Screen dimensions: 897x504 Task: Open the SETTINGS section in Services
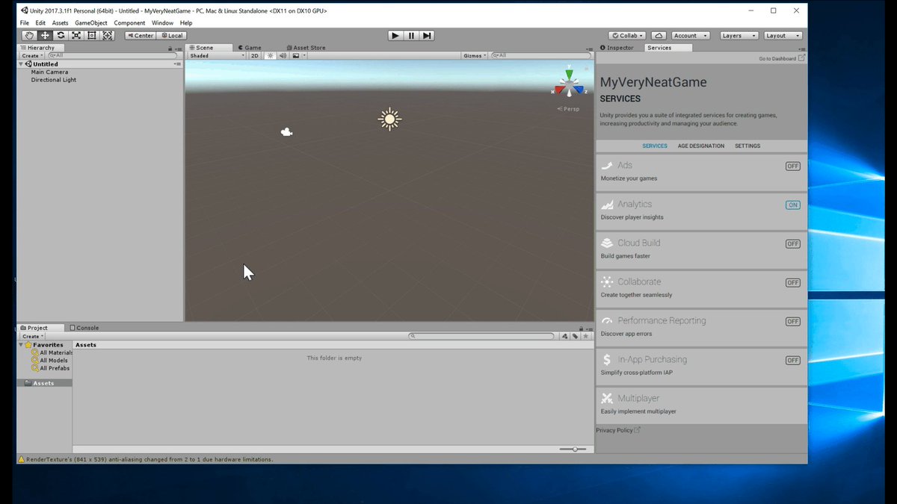point(747,146)
